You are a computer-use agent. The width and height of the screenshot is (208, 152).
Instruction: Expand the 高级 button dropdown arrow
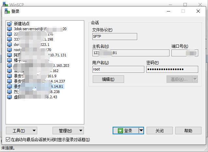point(195,79)
